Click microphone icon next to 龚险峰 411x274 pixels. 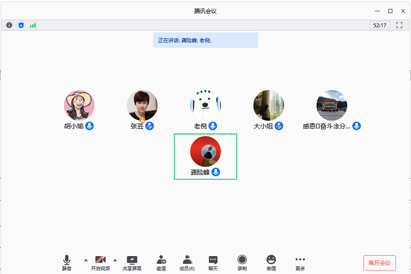point(216,172)
